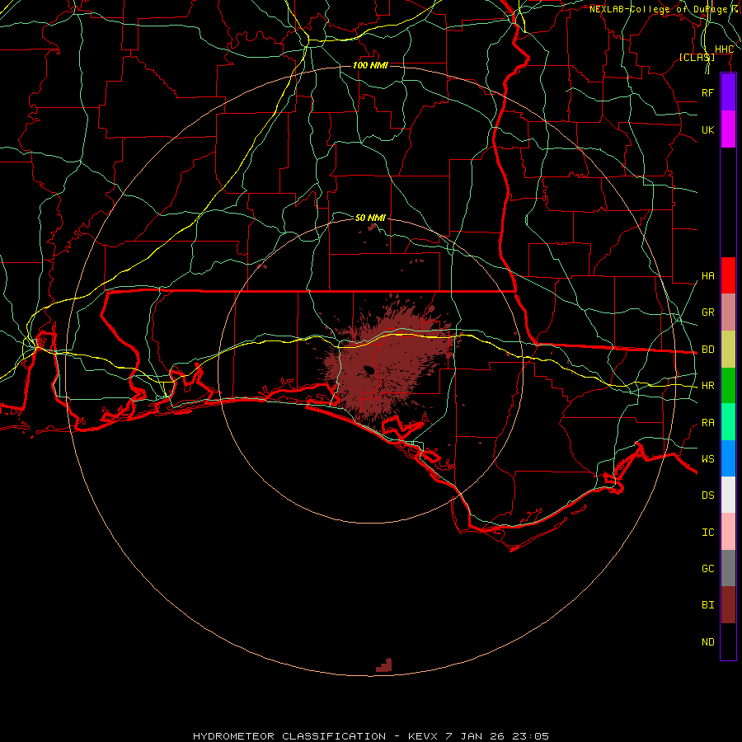The image size is (742, 742).
Task: Click the RF legend label
Action: [707, 92]
